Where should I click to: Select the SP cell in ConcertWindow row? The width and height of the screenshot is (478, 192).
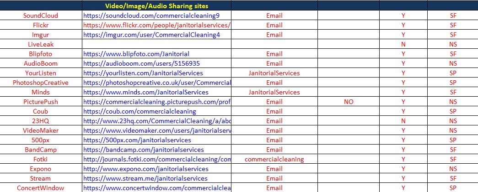[x=453, y=188]
